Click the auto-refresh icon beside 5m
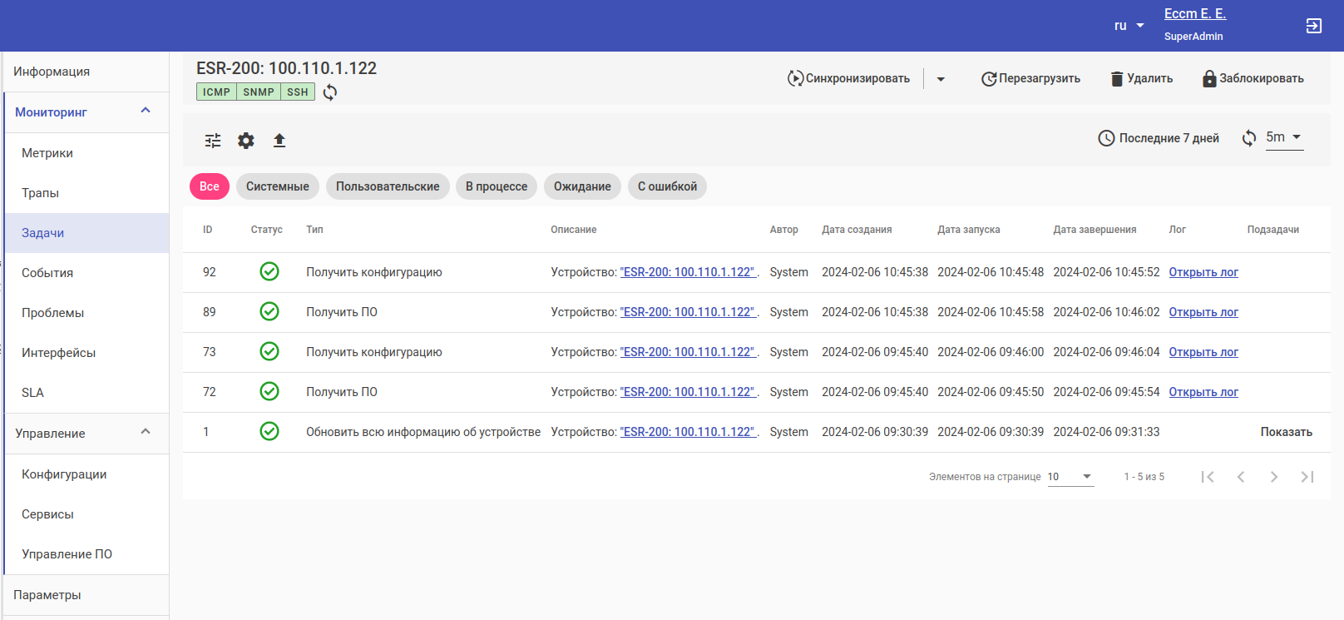Viewport: 1344px width, 620px height. point(1249,138)
